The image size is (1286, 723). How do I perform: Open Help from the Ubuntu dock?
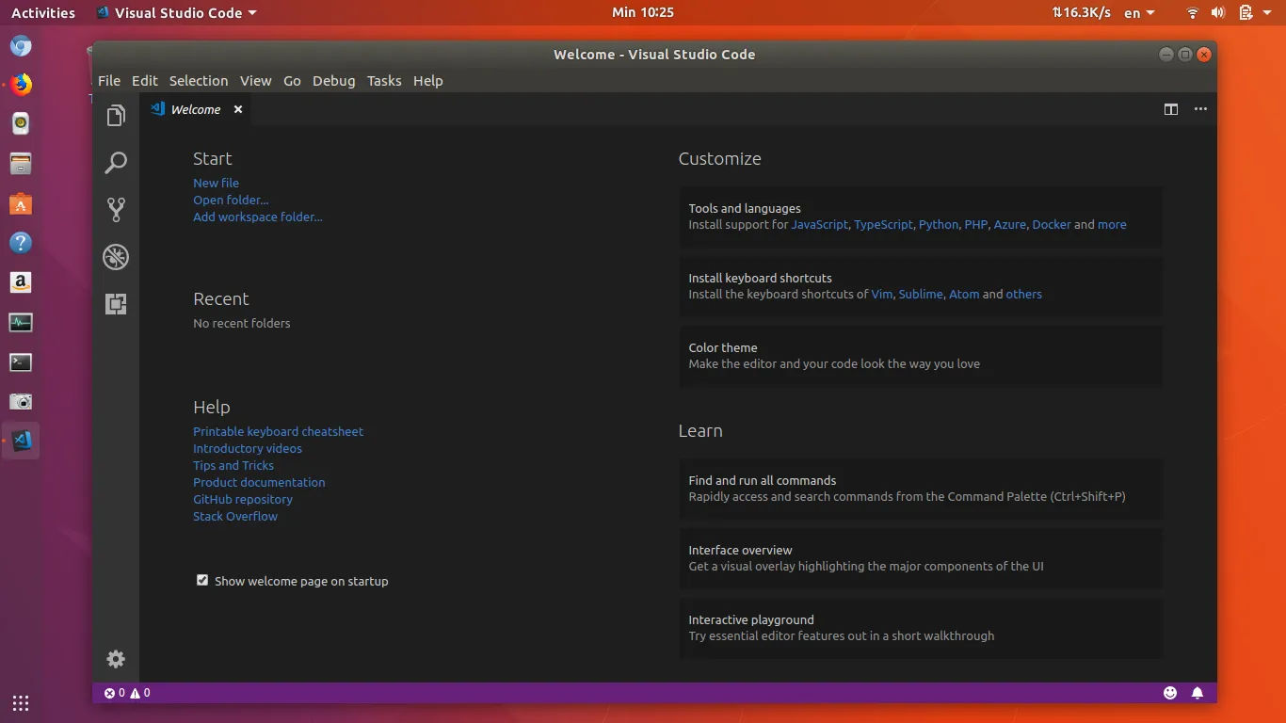tap(21, 243)
